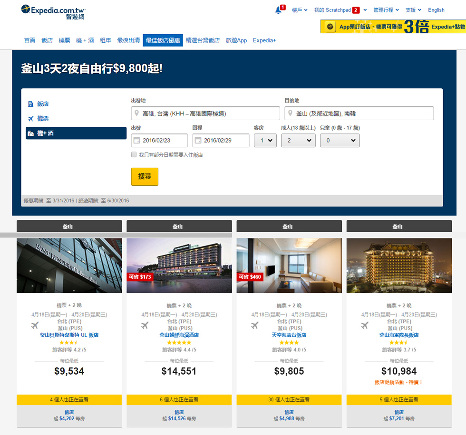466x435 pixels.
Task: Open the calendar icon for 回程 date
Action: pos(198,141)
